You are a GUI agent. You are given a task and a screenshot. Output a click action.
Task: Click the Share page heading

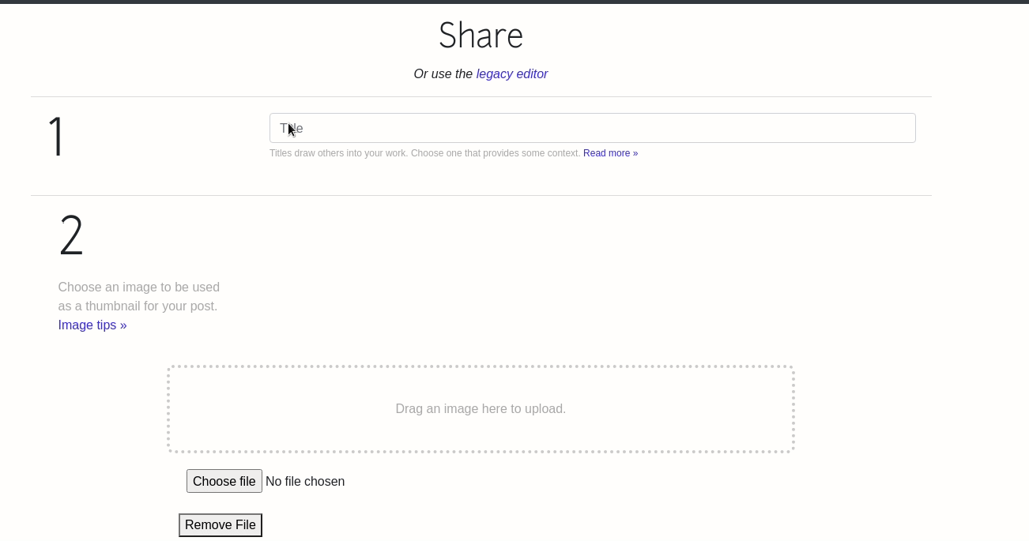pyautogui.click(x=481, y=36)
